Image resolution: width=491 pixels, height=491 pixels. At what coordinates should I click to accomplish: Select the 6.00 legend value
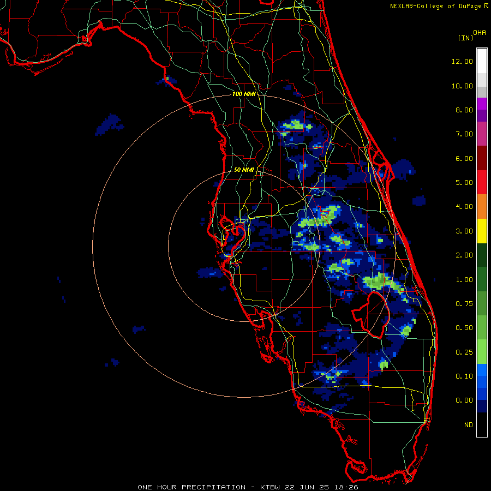click(x=464, y=158)
